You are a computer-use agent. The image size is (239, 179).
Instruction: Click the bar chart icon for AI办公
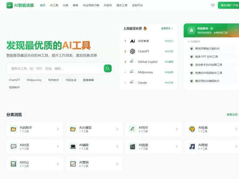pos(13,164)
